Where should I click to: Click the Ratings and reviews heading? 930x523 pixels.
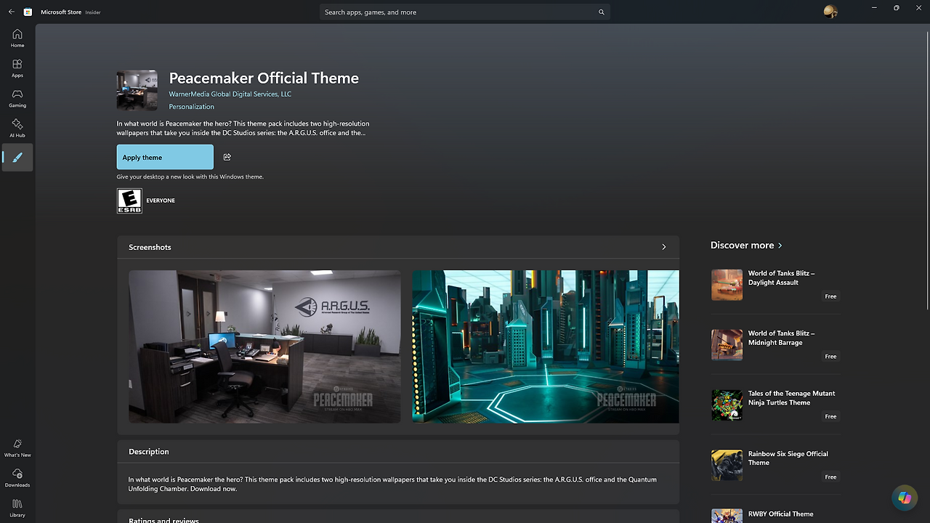[163, 520]
